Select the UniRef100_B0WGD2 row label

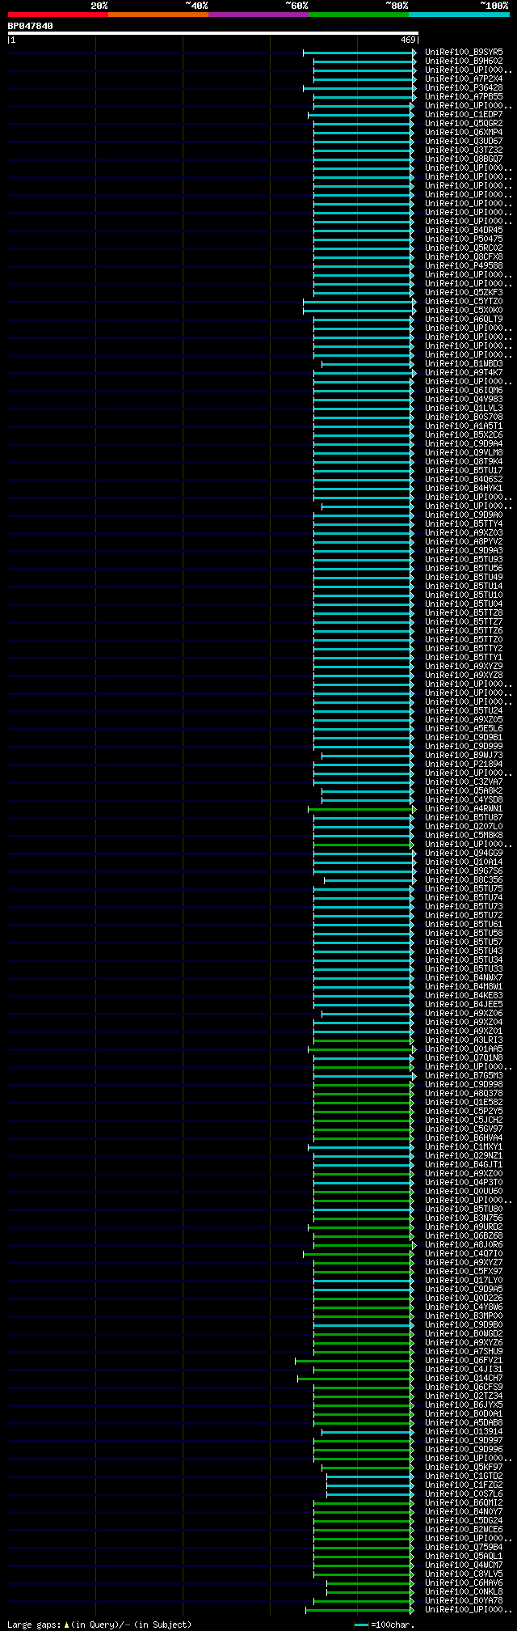[x=464, y=1333]
